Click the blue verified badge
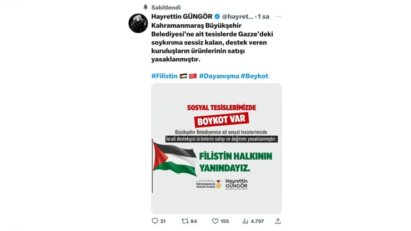Screen dimensions: 411x231 click(217, 17)
